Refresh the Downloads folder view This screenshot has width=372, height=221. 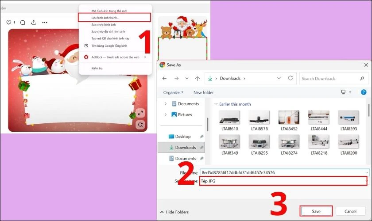point(291,78)
